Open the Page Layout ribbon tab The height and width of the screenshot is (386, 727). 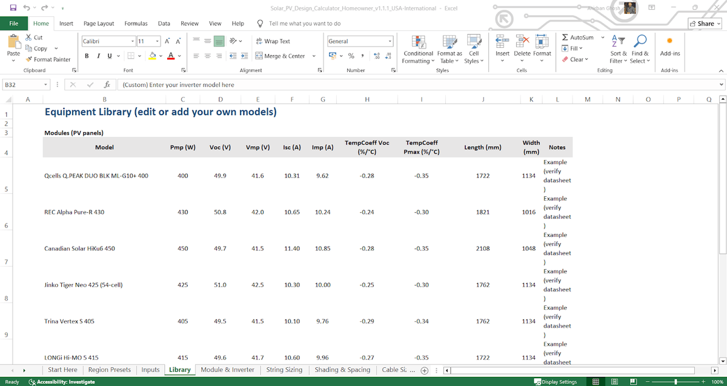tap(99, 24)
